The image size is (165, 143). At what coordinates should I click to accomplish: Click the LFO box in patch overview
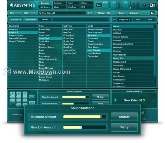(32, 103)
